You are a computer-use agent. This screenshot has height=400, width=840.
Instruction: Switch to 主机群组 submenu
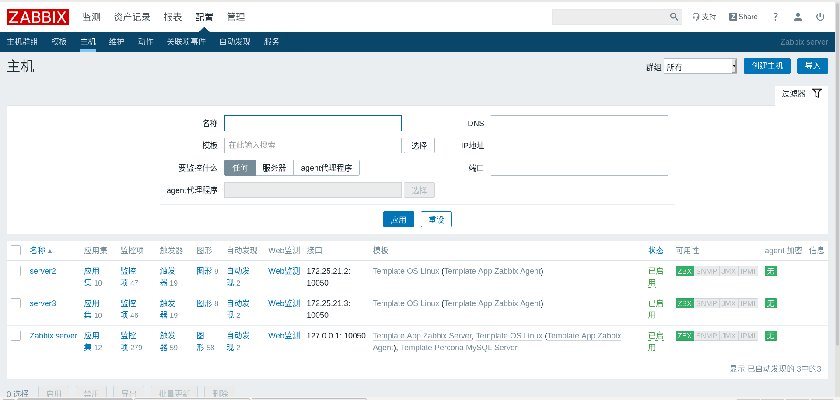(22, 41)
